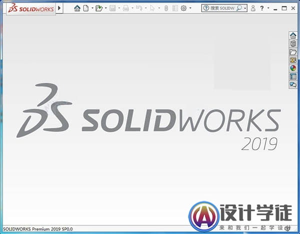The width and height of the screenshot is (300, 234).
Task: Expand the Undo dropdown arrow
Action: (146, 8)
